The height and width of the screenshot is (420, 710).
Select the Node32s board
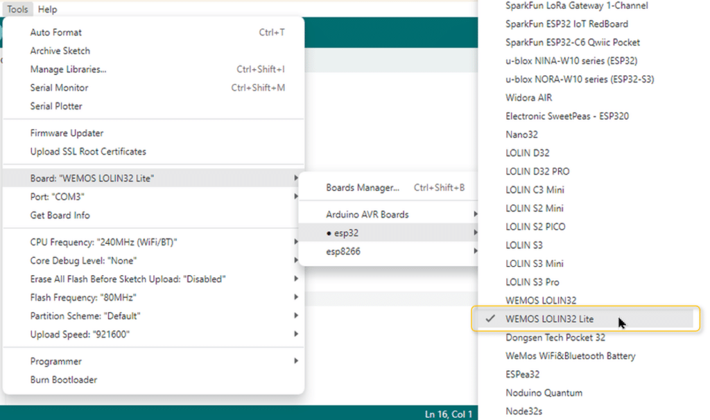pos(523,412)
